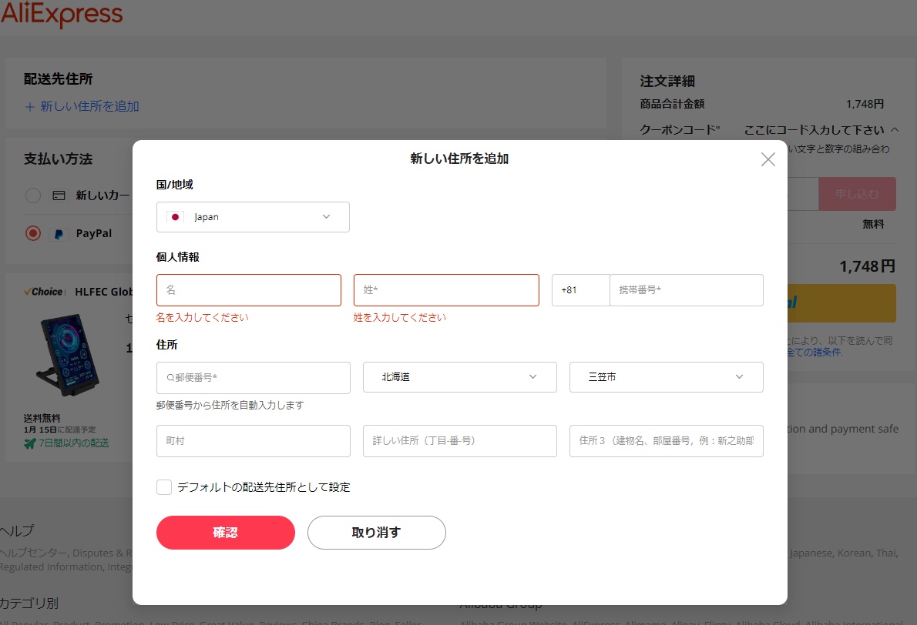The image size is (917, 625).
Task: Click the 名 first name field
Action: click(248, 290)
